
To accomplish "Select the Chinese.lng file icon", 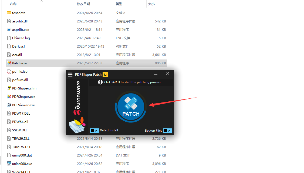I will [x=9, y=38].
